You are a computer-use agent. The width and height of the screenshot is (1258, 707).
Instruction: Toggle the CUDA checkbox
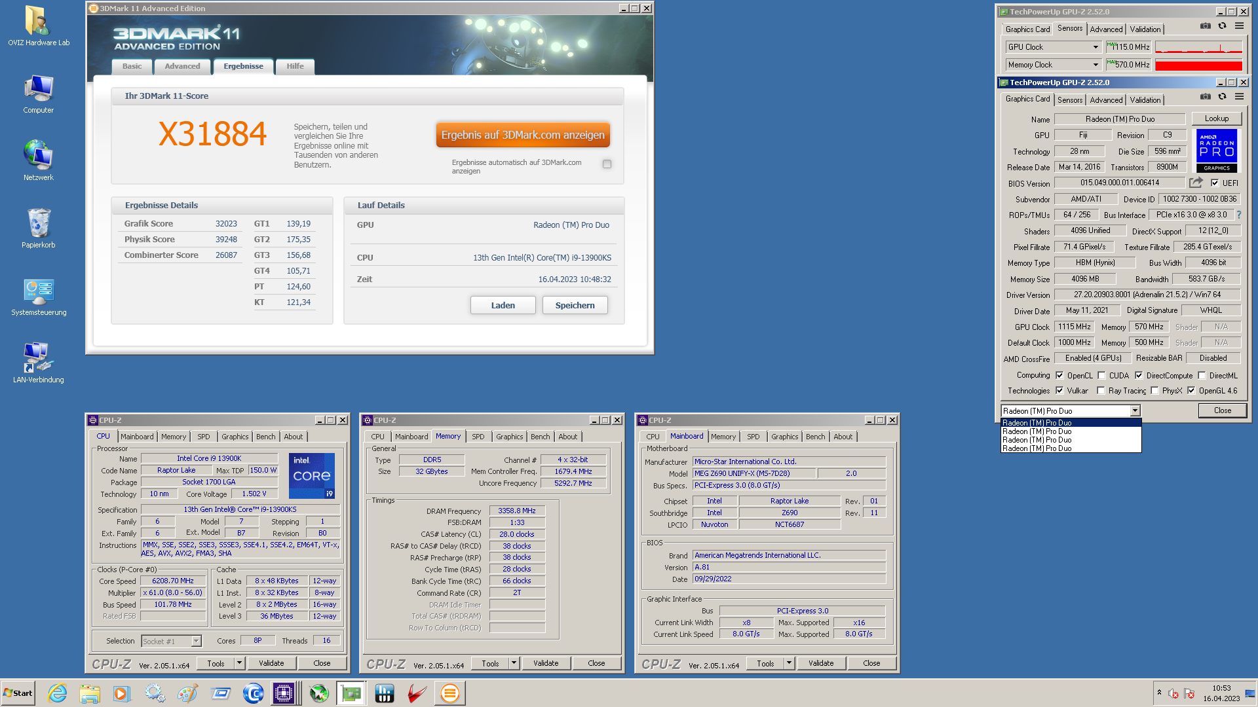coord(1101,376)
